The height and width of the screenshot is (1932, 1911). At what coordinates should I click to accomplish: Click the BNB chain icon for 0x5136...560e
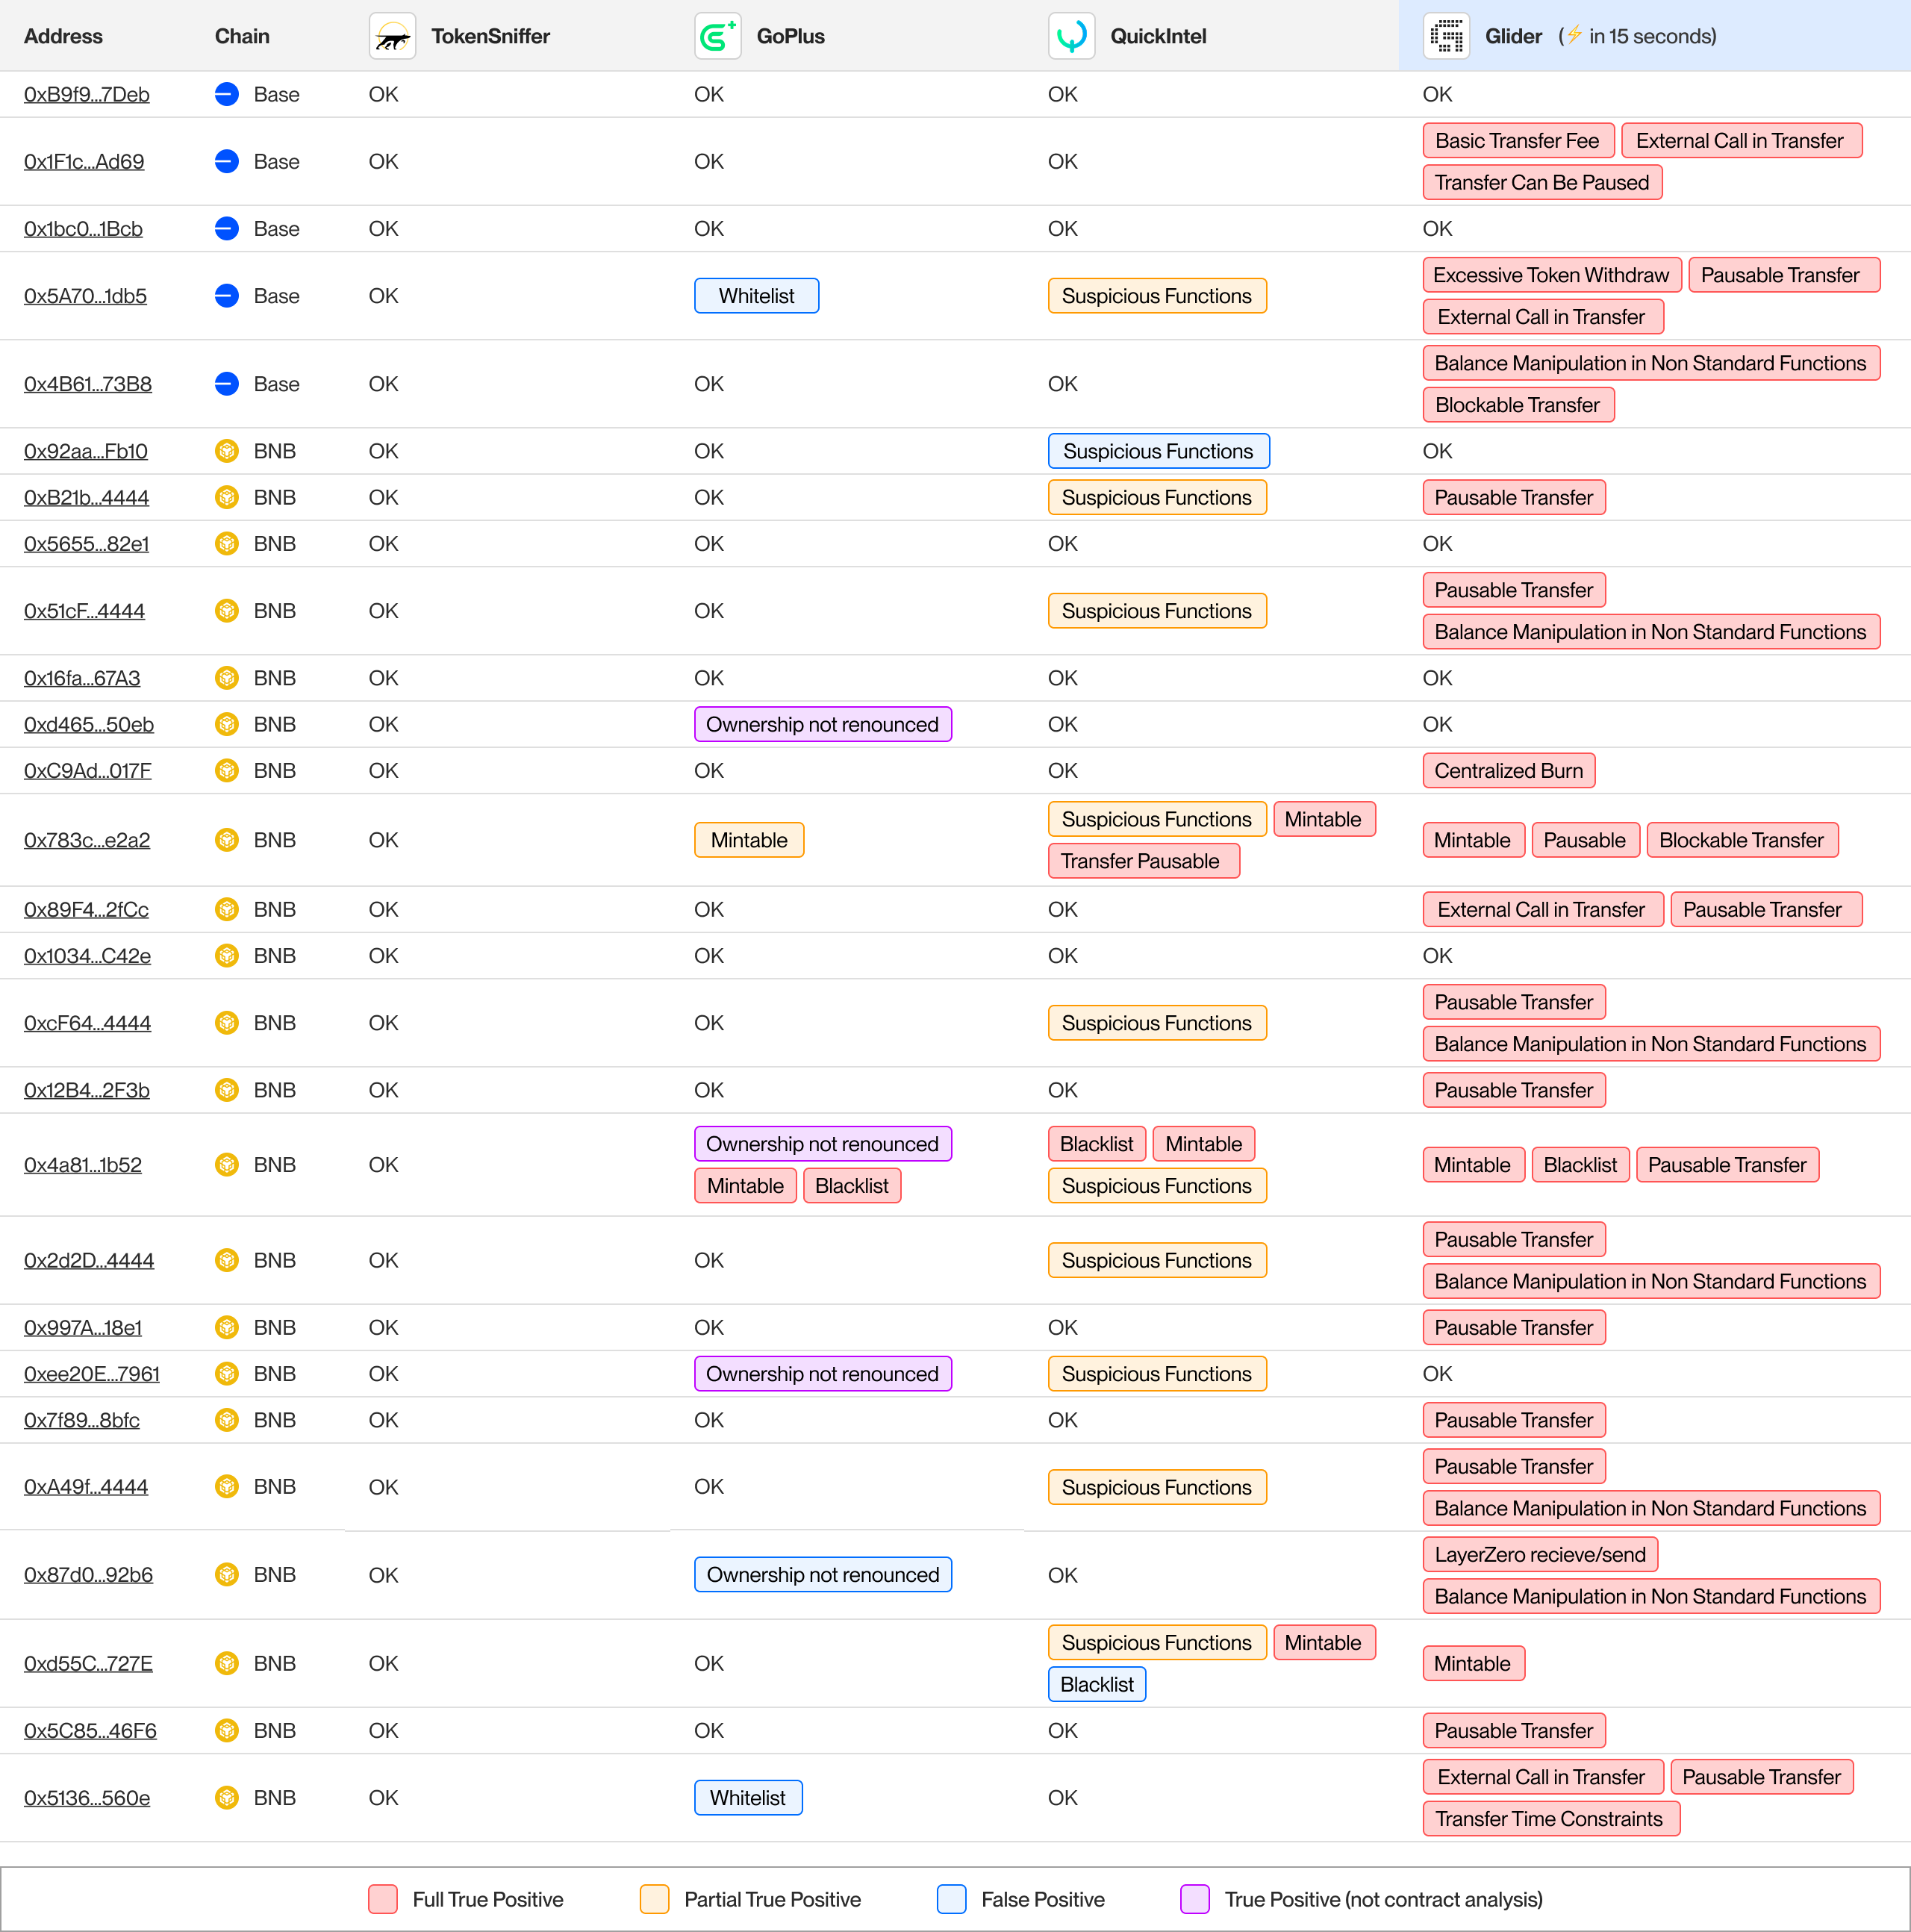point(227,1797)
